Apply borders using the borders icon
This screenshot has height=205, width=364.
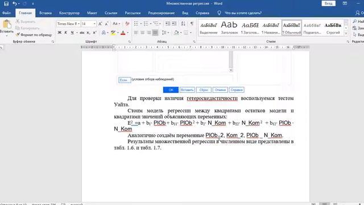[x=186, y=33]
